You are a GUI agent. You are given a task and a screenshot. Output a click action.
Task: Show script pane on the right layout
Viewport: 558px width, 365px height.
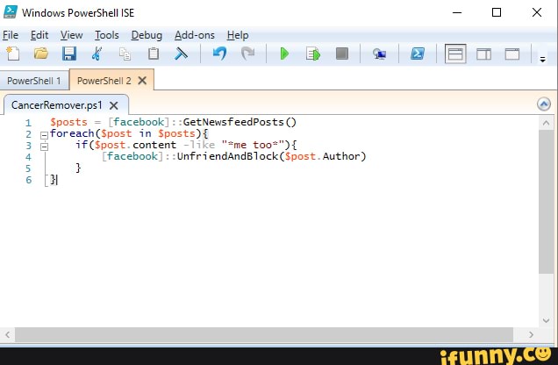click(483, 54)
